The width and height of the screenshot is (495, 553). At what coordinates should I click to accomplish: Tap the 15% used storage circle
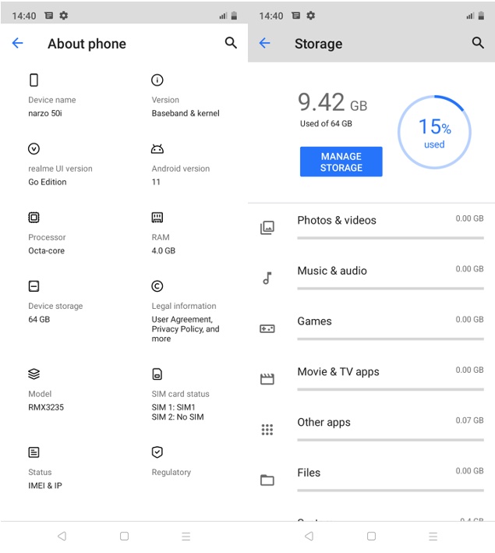click(434, 132)
